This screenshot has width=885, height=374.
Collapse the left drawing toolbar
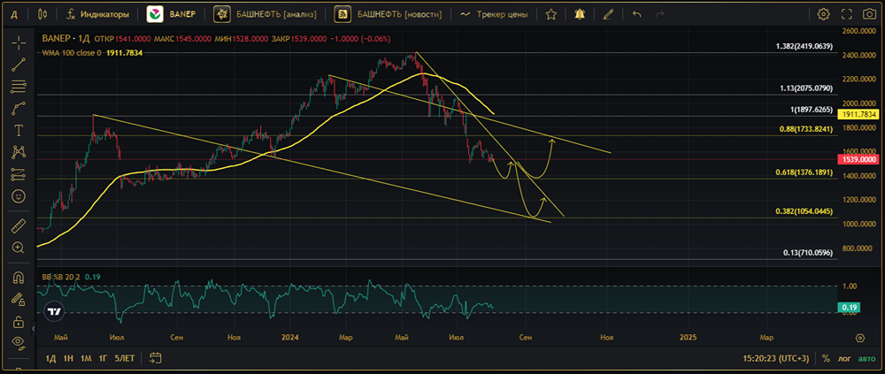click(x=34, y=328)
